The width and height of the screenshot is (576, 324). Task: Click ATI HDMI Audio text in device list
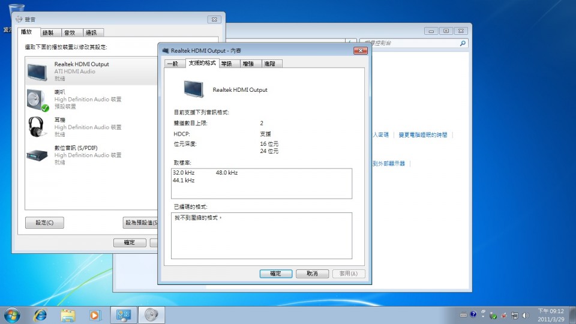coord(74,71)
